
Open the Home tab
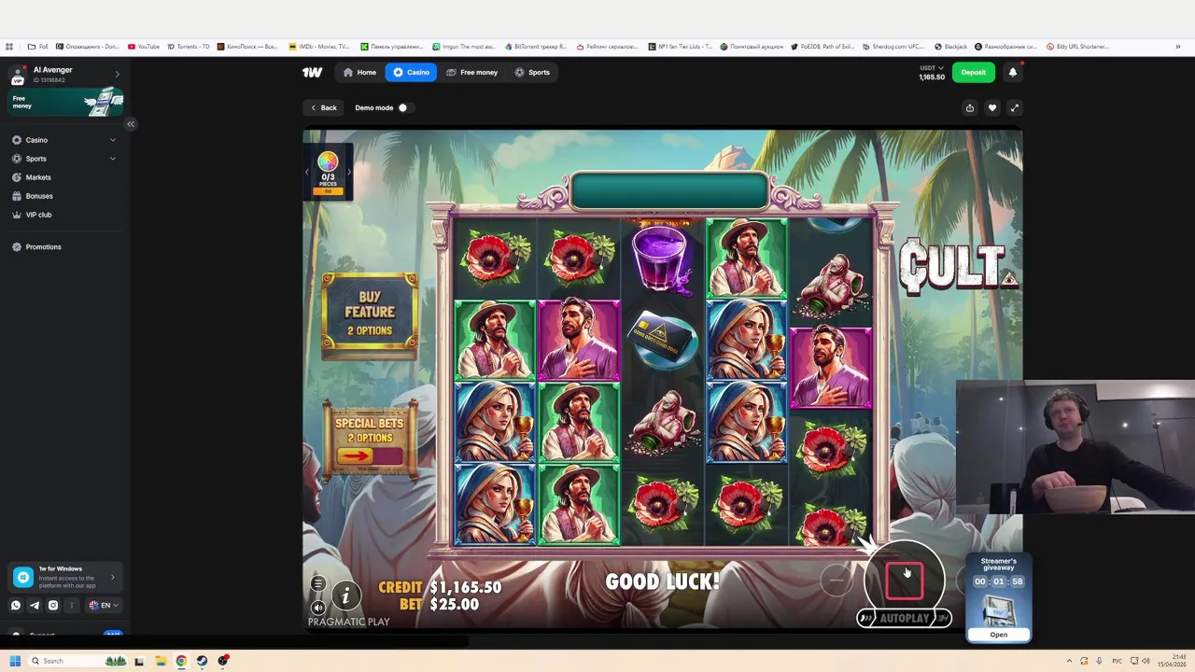click(359, 72)
